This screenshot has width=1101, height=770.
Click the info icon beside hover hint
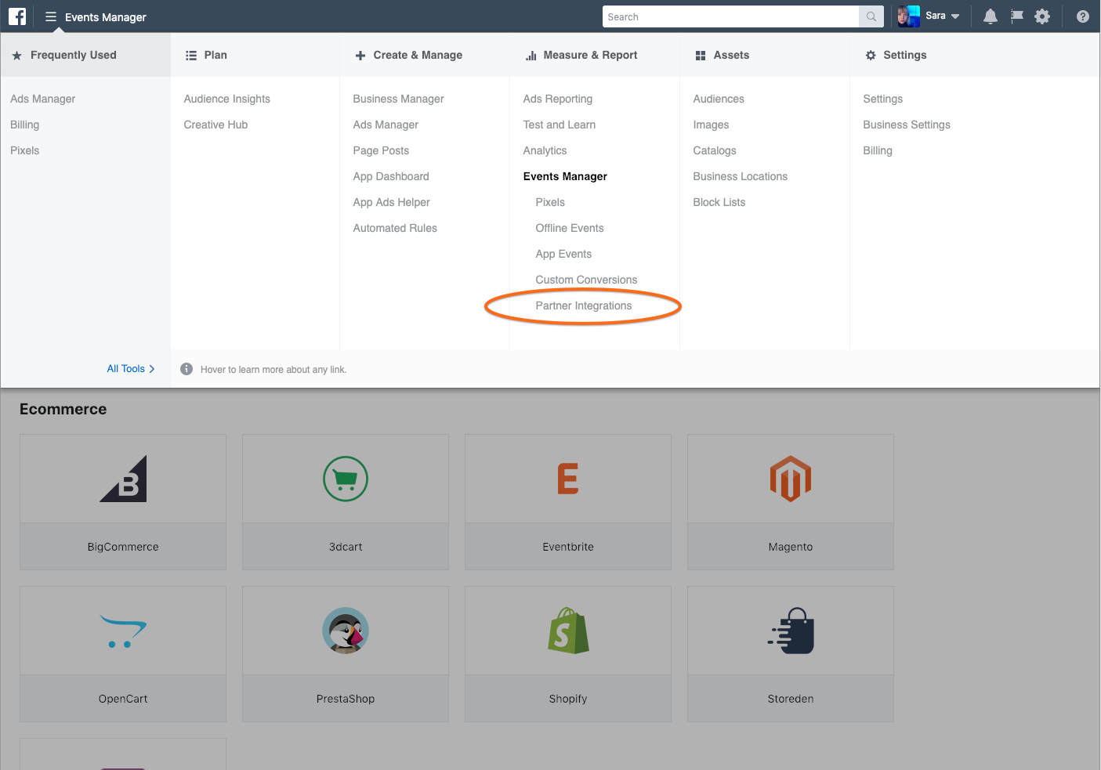tap(187, 369)
